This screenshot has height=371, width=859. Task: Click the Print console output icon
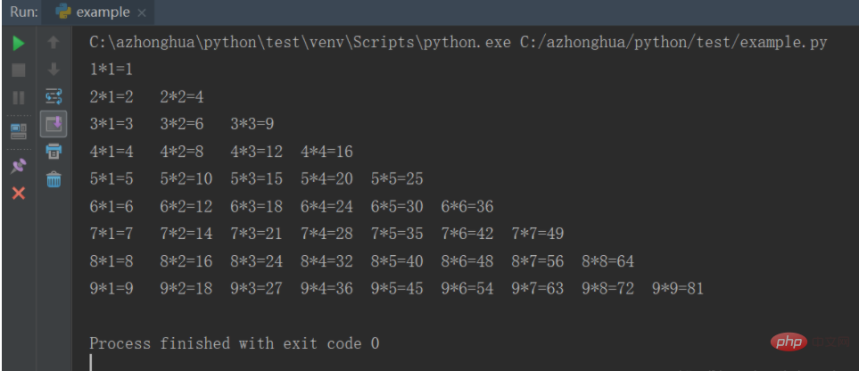54,151
